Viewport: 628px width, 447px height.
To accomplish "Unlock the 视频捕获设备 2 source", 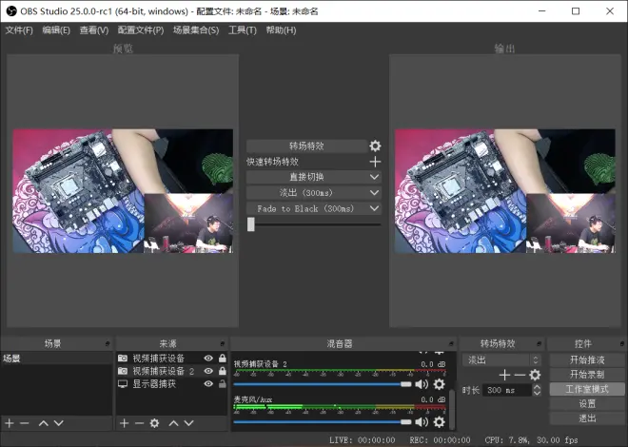I will pyautogui.click(x=223, y=371).
